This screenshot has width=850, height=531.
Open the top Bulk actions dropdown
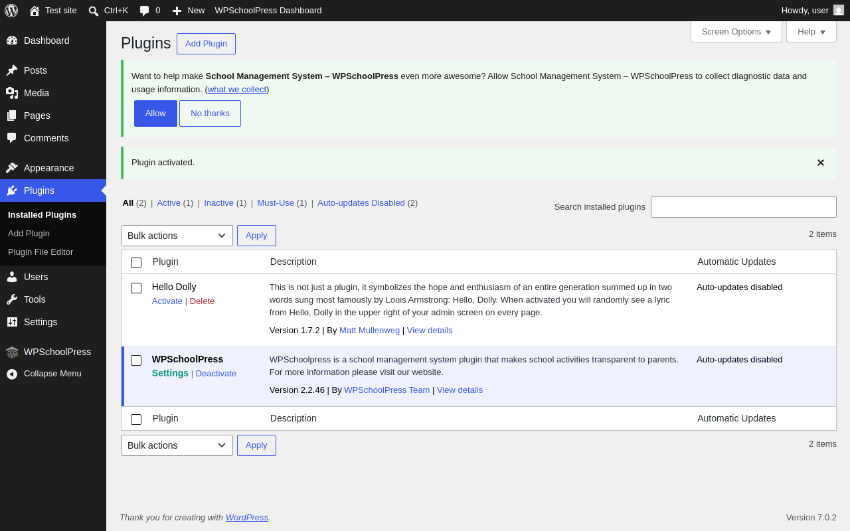point(177,236)
